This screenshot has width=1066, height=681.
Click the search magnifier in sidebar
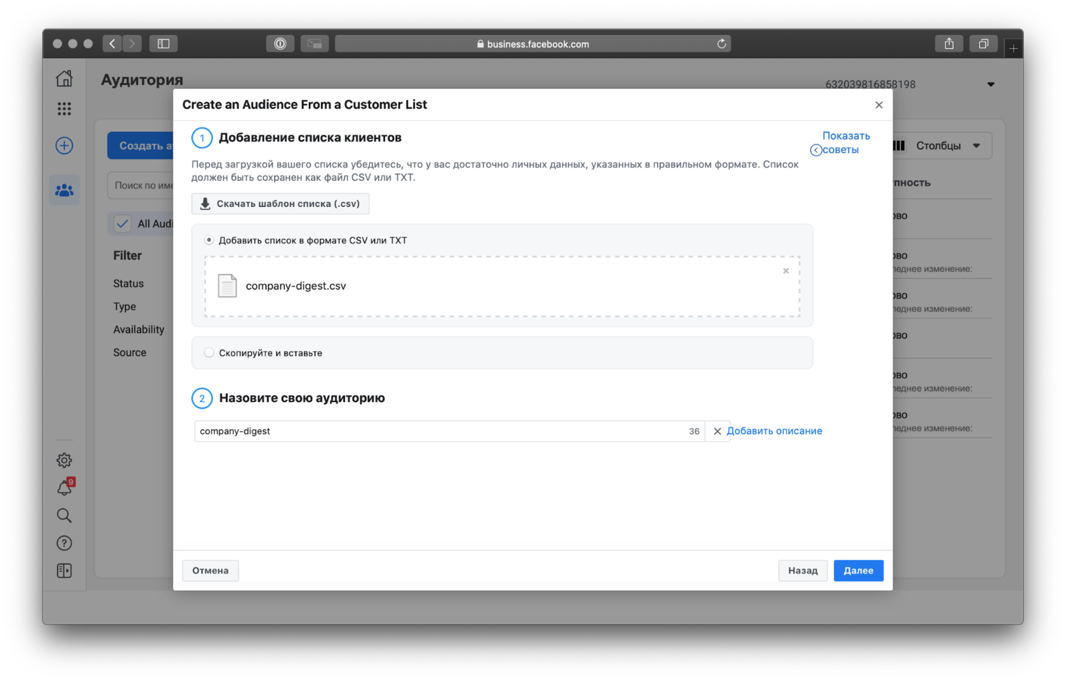click(x=64, y=515)
